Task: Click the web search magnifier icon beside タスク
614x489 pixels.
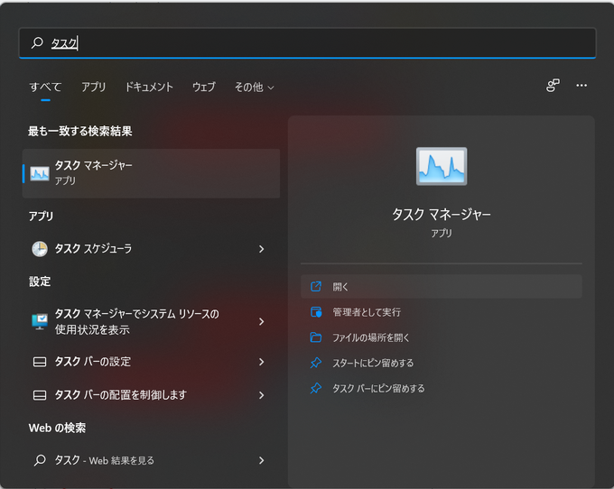Action: coord(40,460)
